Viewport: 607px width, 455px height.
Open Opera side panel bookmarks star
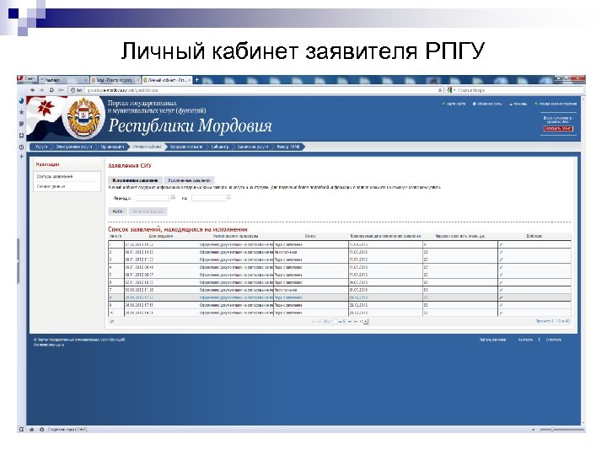coord(21,112)
